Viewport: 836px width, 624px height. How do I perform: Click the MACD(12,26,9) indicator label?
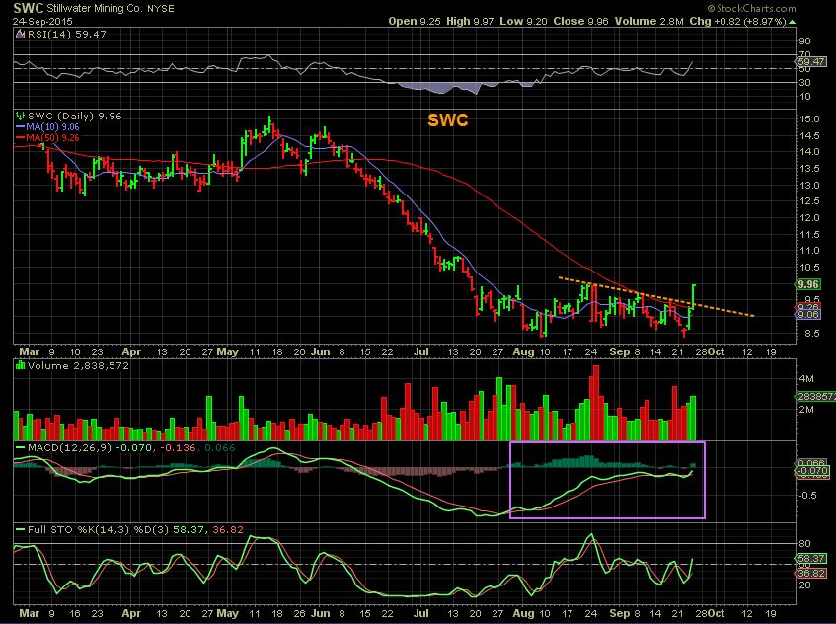click(69, 447)
